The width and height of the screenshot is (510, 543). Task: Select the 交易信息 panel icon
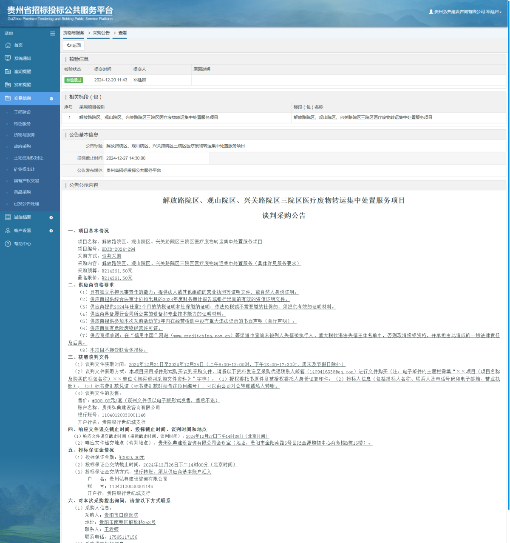click(x=8, y=98)
